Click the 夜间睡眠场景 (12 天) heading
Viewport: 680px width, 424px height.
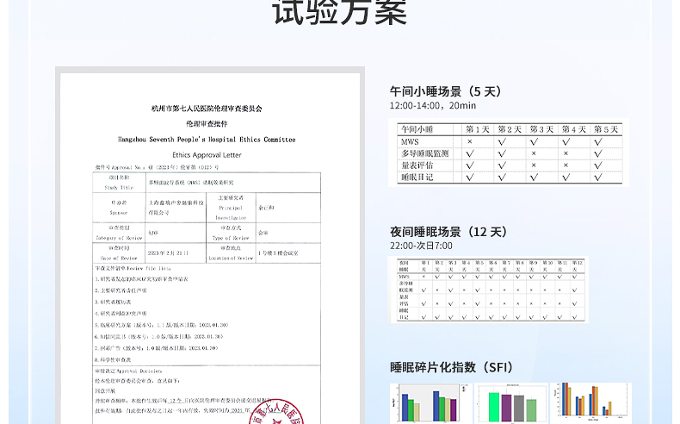pos(448,232)
